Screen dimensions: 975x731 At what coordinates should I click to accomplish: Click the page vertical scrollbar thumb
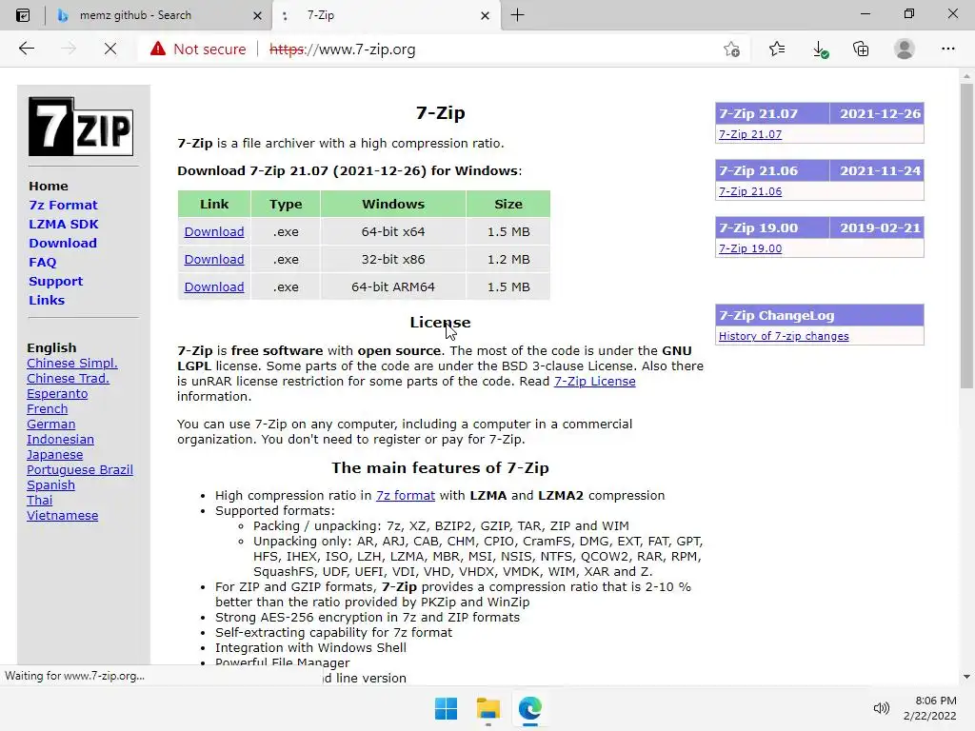[x=966, y=236]
